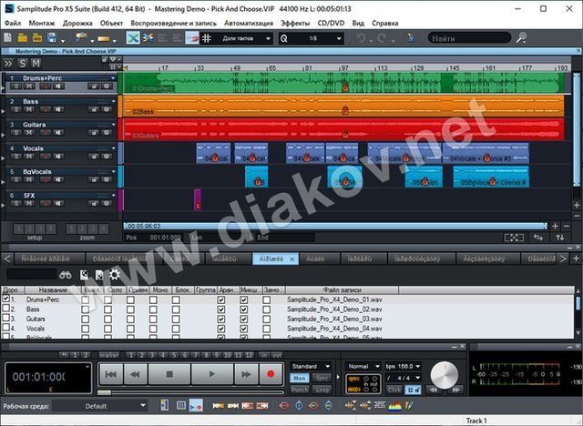
Task: Click the magnifier icon beside search field
Action: point(521,38)
